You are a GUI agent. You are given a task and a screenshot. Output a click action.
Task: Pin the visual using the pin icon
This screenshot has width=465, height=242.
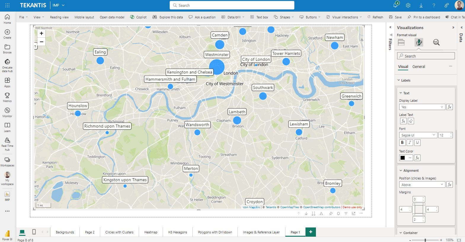click(x=331, y=214)
